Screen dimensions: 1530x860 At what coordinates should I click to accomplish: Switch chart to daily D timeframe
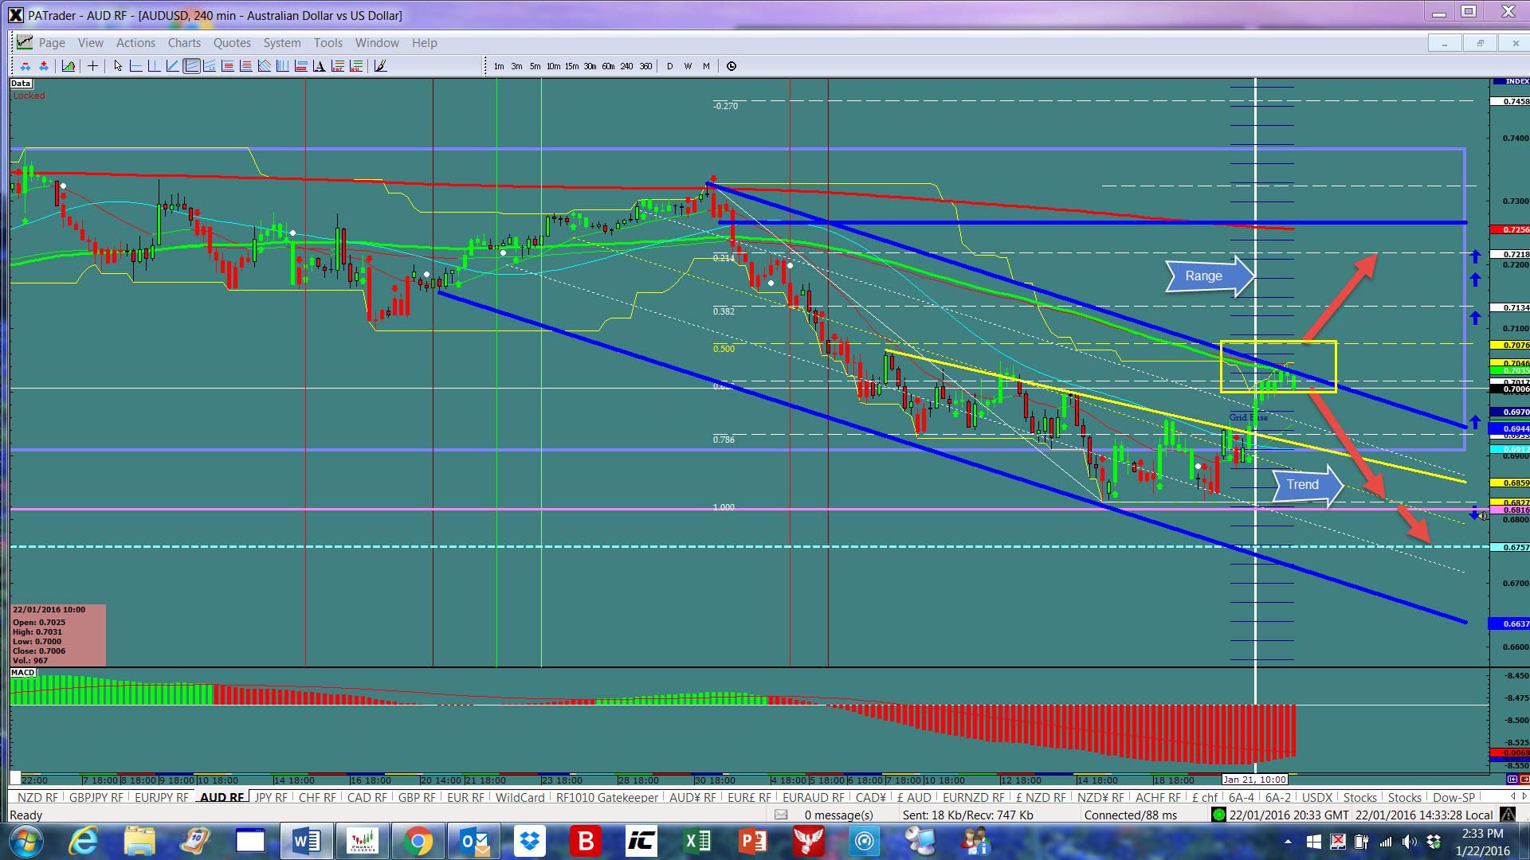coord(669,66)
